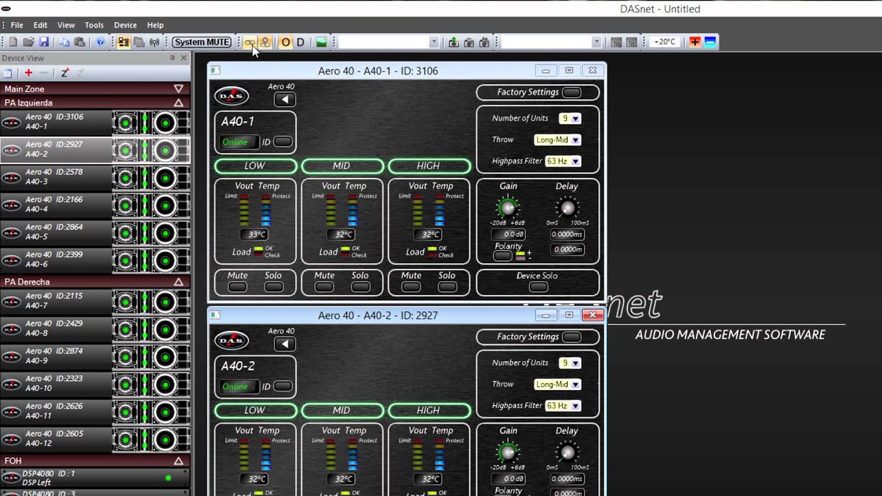Toggle MID band Solo in A40-1 window
This screenshot has height=496, width=882.
[360, 287]
